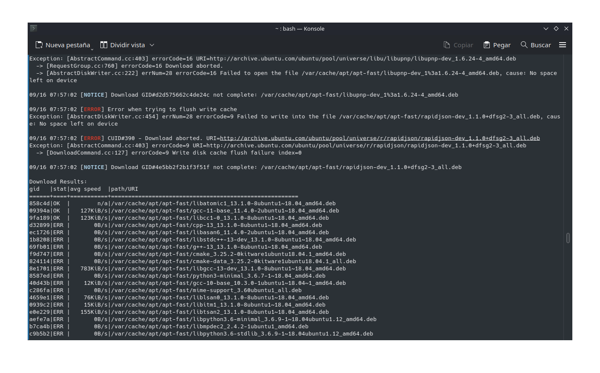Open the hamburger menu
Viewport: 600px width, 373px height.
[x=563, y=45]
